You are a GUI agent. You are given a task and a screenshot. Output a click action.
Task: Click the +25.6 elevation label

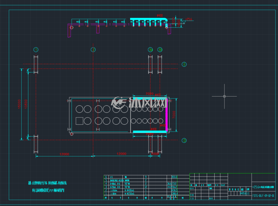pyautogui.click(x=188, y=19)
